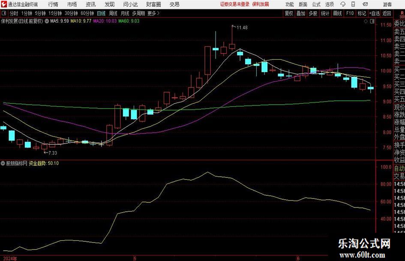The height and width of the screenshot is (261, 405).
Task: Open the 财富圈 menu
Action: (153, 4)
